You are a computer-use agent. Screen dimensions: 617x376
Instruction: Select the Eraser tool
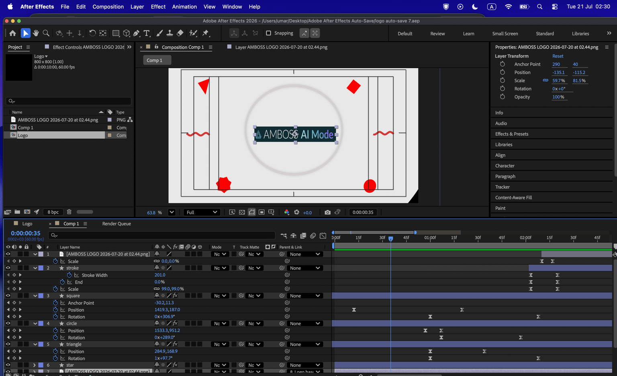click(x=180, y=33)
